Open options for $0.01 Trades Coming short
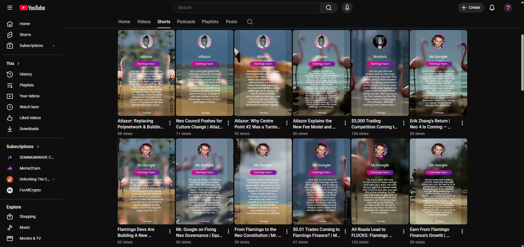 tap(345, 231)
